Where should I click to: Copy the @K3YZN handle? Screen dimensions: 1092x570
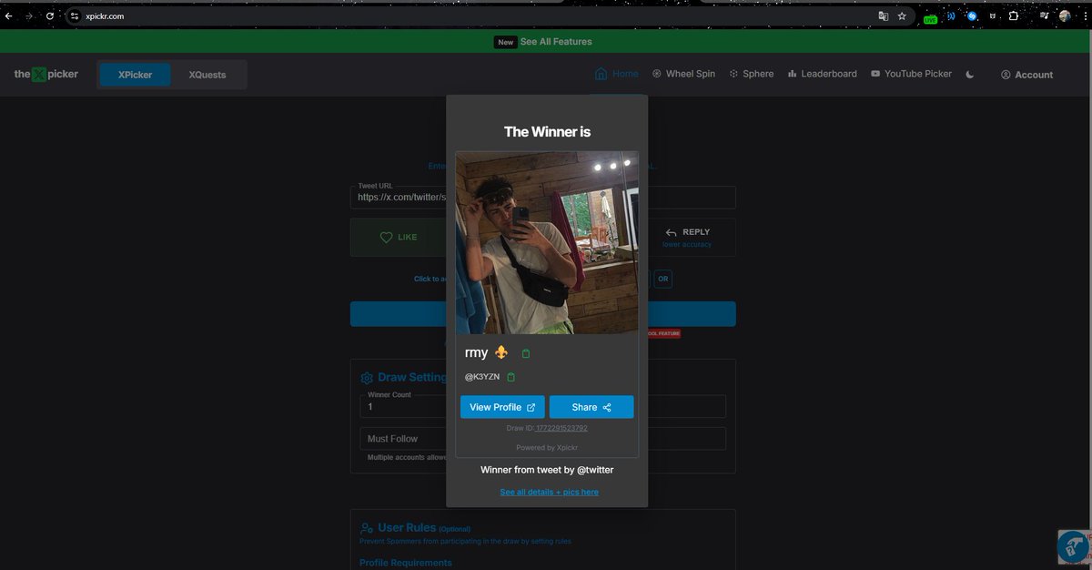(x=511, y=377)
